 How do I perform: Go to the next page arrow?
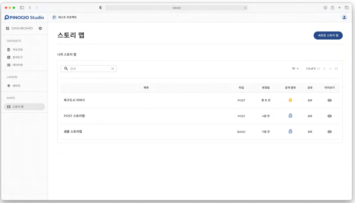click(x=330, y=69)
